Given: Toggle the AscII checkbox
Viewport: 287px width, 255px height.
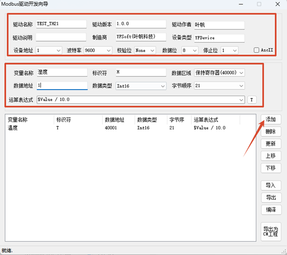Looking at the screenshot, I should tap(256, 50).
